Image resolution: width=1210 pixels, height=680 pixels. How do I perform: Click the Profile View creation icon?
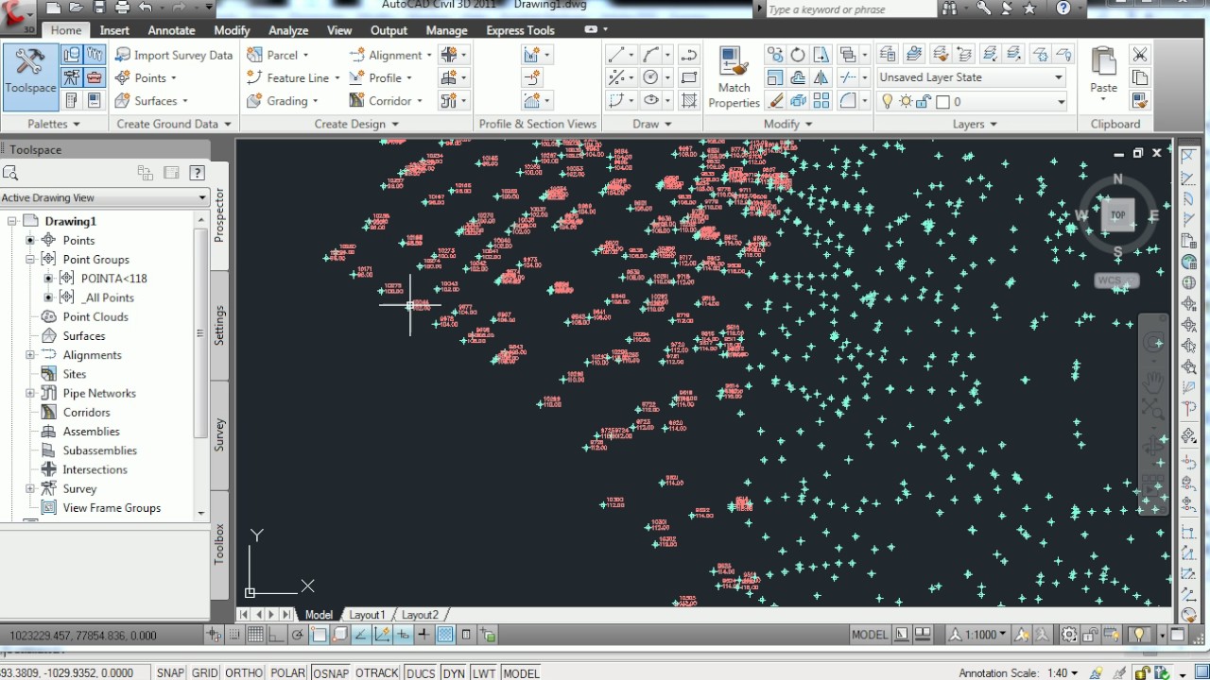tap(531, 55)
